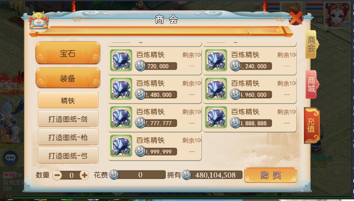Decrease quantity with the minus button
This screenshot has height=201, width=354.
point(57,175)
